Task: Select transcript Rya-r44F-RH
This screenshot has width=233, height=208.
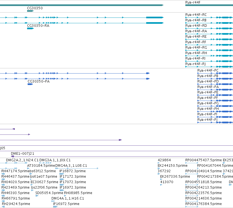Action: pyautogui.click(x=196, y=53)
